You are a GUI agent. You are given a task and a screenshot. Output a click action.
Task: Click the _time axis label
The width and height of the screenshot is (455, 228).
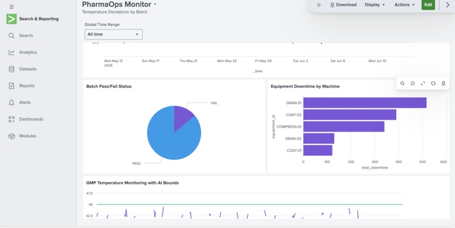(x=257, y=71)
